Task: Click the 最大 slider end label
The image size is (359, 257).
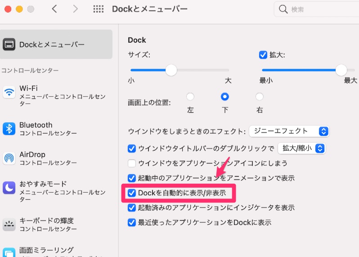Action: tap(350, 81)
